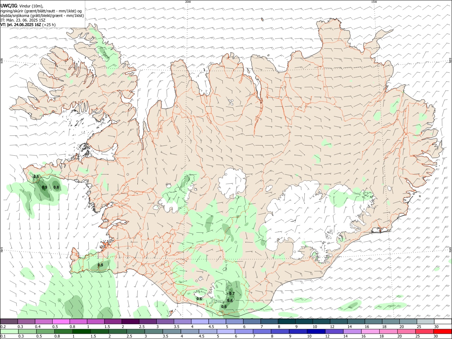Click the white swatch ending the upper legend row
Viewport: 452px width, 339px height.
442,322
